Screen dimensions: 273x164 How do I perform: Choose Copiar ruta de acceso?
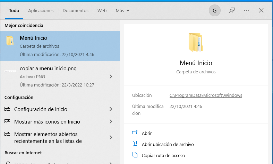tap(163, 155)
